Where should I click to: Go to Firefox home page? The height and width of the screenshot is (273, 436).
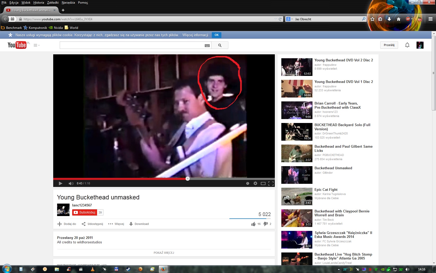tap(399, 19)
